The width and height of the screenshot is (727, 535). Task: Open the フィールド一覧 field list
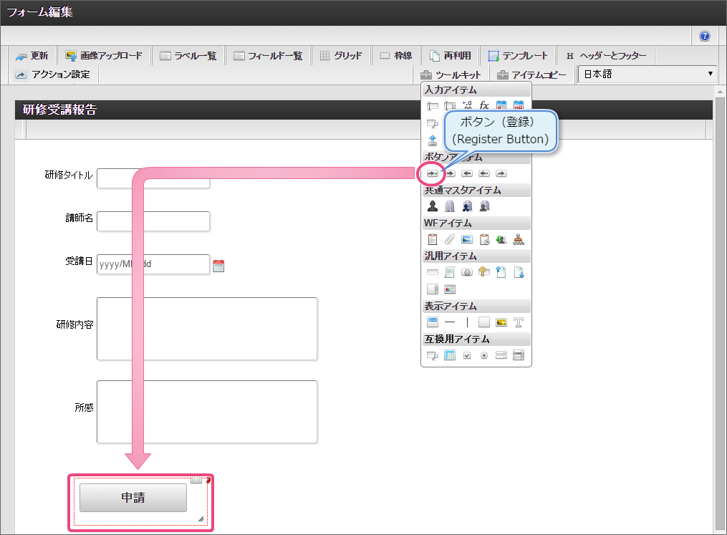pos(268,56)
